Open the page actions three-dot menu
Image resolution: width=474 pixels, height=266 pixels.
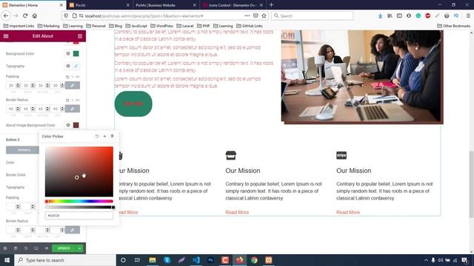point(247,16)
